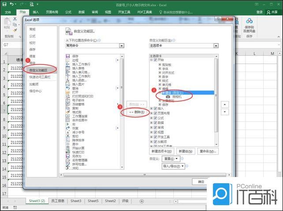Uncheck the 开发工具 tab checkbox
283x211 pixels.
[x=155, y=137]
